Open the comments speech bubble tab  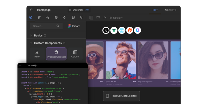pyautogui.click(x=82, y=17)
